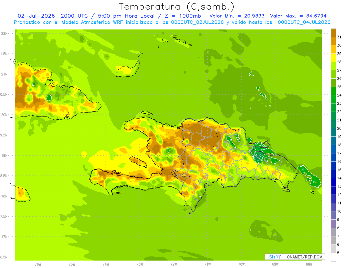Click the "70W" longitude label
Viewport: 347px width, 268px height.
point(241,264)
